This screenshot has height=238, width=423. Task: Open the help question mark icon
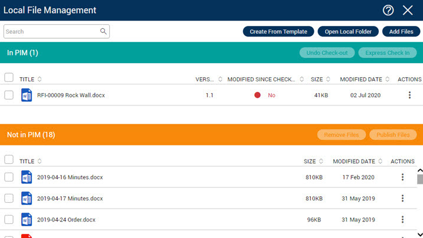pyautogui.click(x=388, y=10)
